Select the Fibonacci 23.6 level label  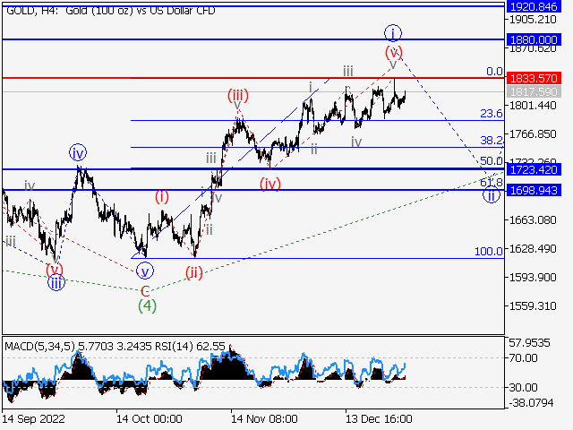click(492, 114)
